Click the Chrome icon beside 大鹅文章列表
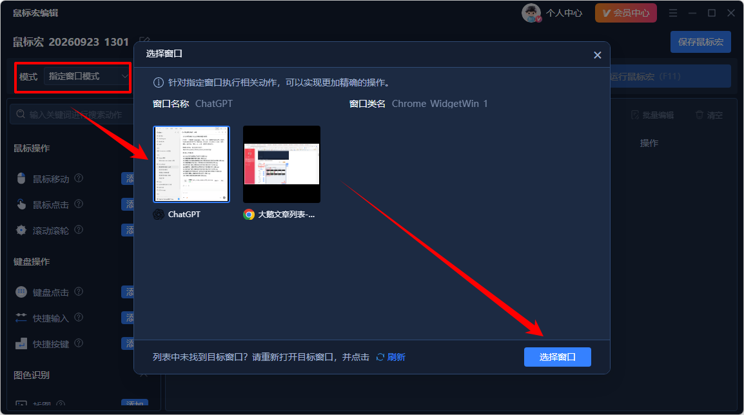The width and height of the screenshot is (744, 415). pos(249,215)
